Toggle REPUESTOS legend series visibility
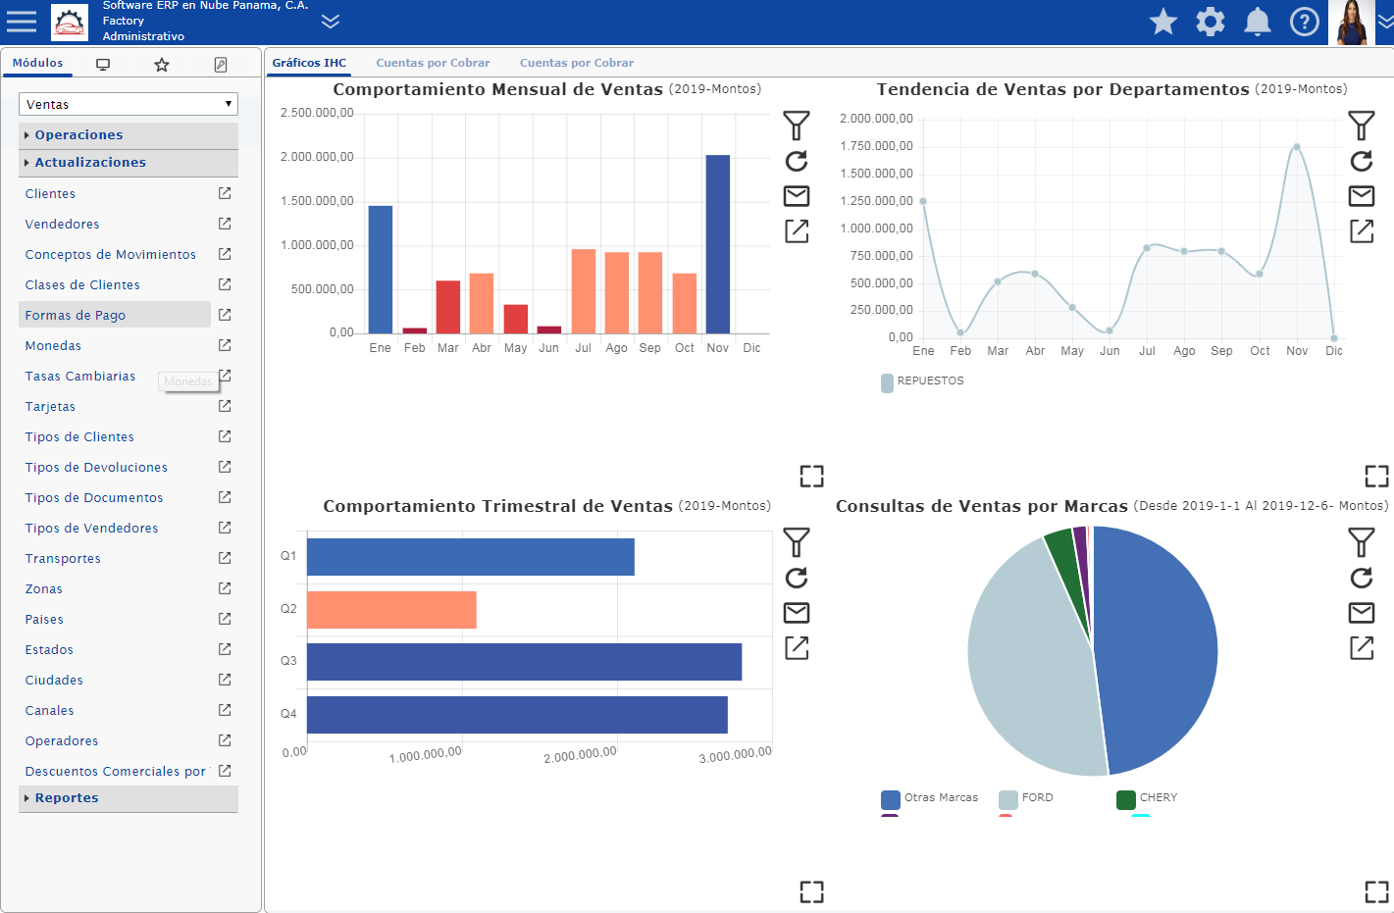 click(922, 381)
